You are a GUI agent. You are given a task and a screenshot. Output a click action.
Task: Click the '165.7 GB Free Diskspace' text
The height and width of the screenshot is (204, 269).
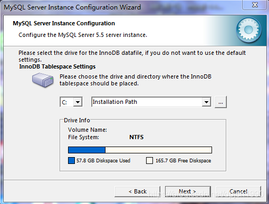pos(183,161)
